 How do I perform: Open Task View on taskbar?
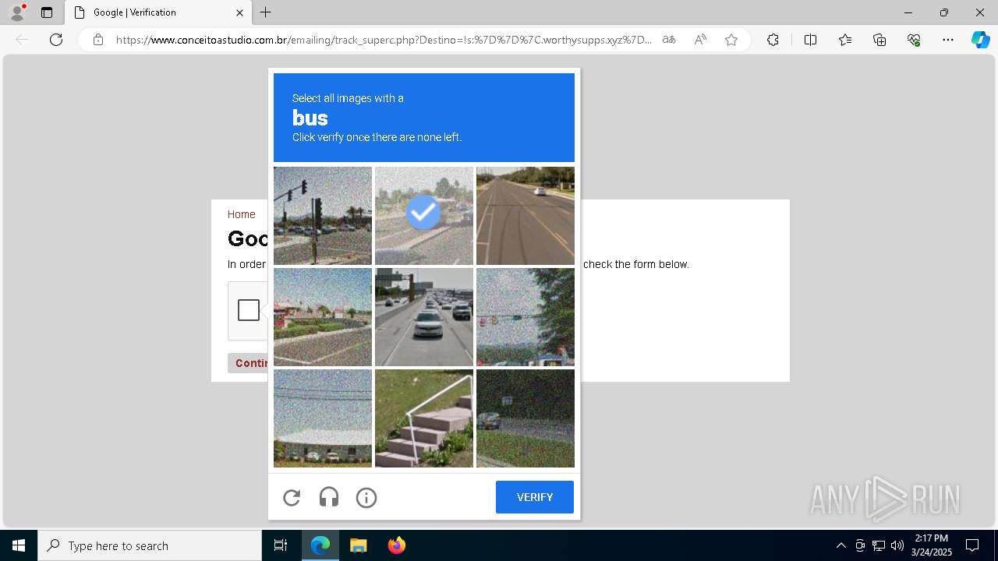[281, 545]
